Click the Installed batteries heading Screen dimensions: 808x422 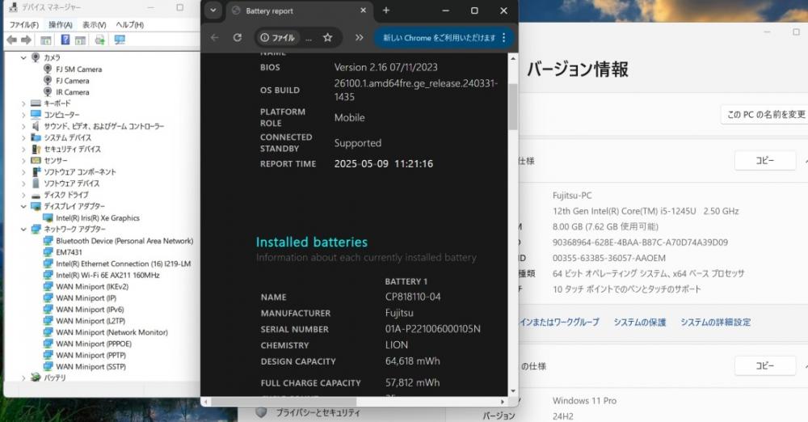[312, 242]
